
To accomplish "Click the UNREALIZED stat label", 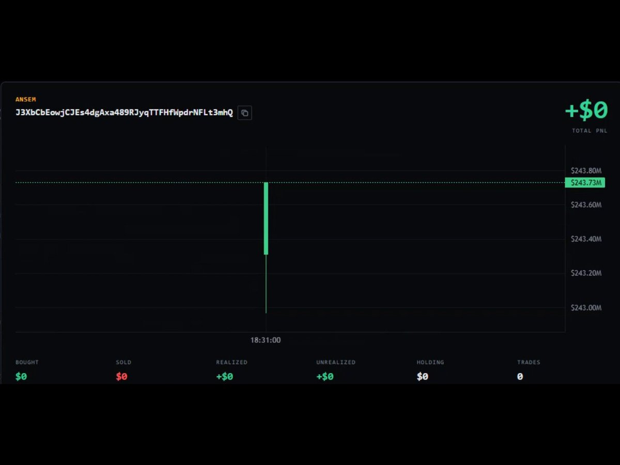I will pyautogui.click(x=336, y=362).
